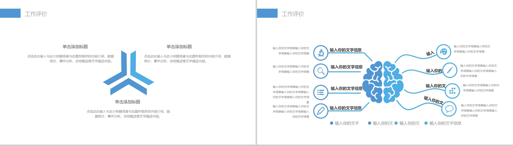Click legend entry 输入你的文字 with blue dot

pos(344,123)
